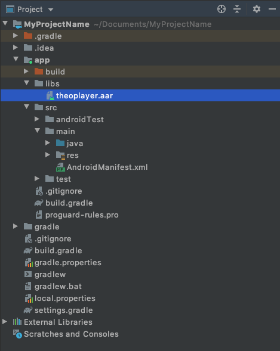The image size is (280, 351).
Task: Collapse the libs folder arrow
Action: [x=27, y=83]
